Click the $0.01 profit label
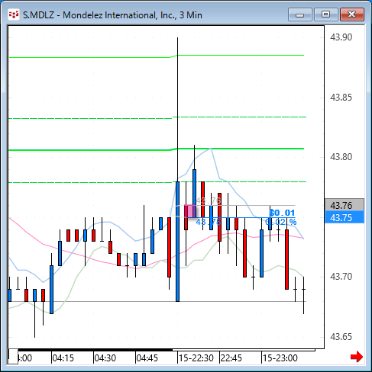This screenshot has width=372, height=372. point(282,213)
